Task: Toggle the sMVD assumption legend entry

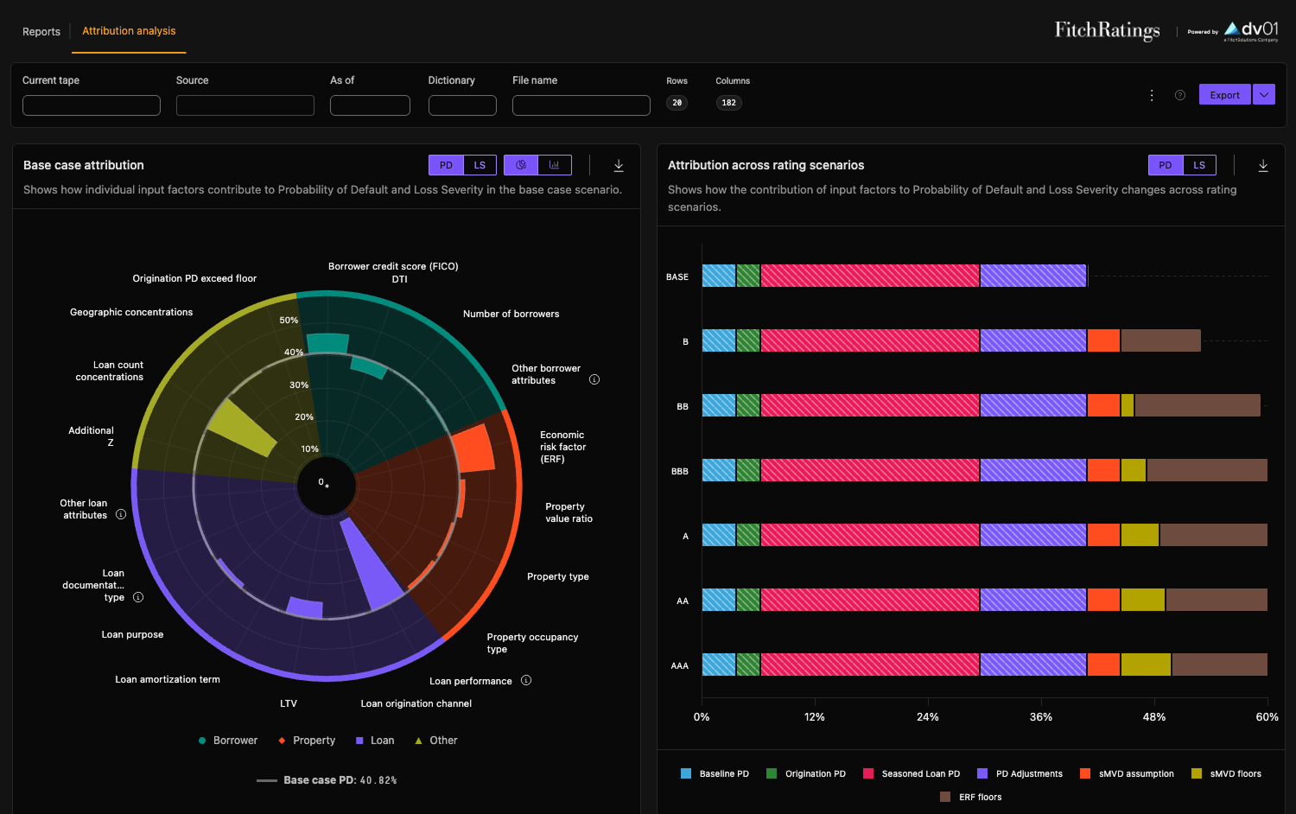Action: point(1128,773)
